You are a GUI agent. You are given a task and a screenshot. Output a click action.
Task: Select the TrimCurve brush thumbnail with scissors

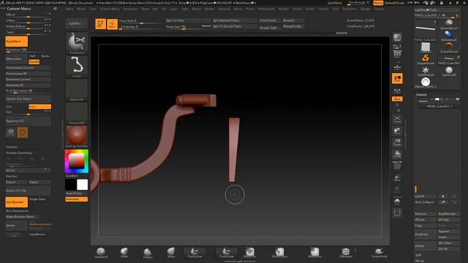point(77,43)
